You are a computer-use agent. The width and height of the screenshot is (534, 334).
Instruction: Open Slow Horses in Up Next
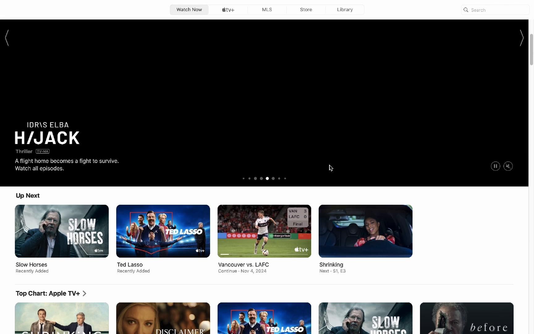(62, 231)
